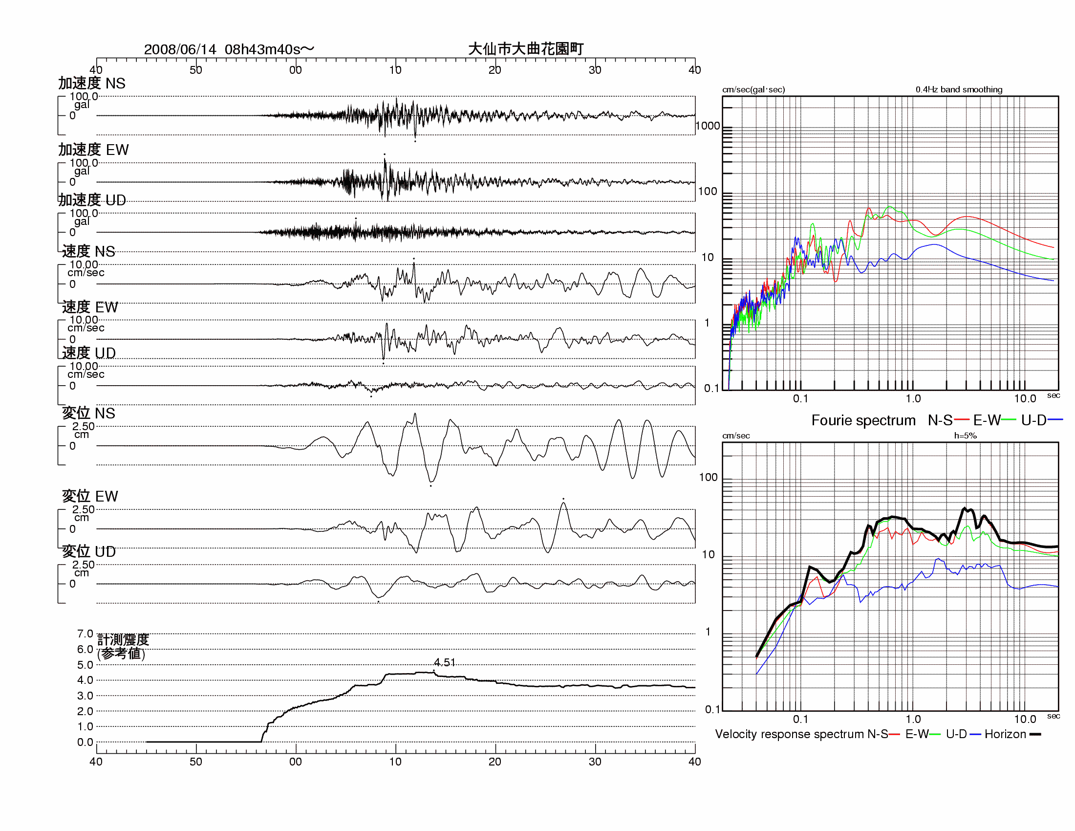Viewport: 1075px width, 831px height.
Task: Click the 加速度 EW trace label
Action: coord(93,150)
